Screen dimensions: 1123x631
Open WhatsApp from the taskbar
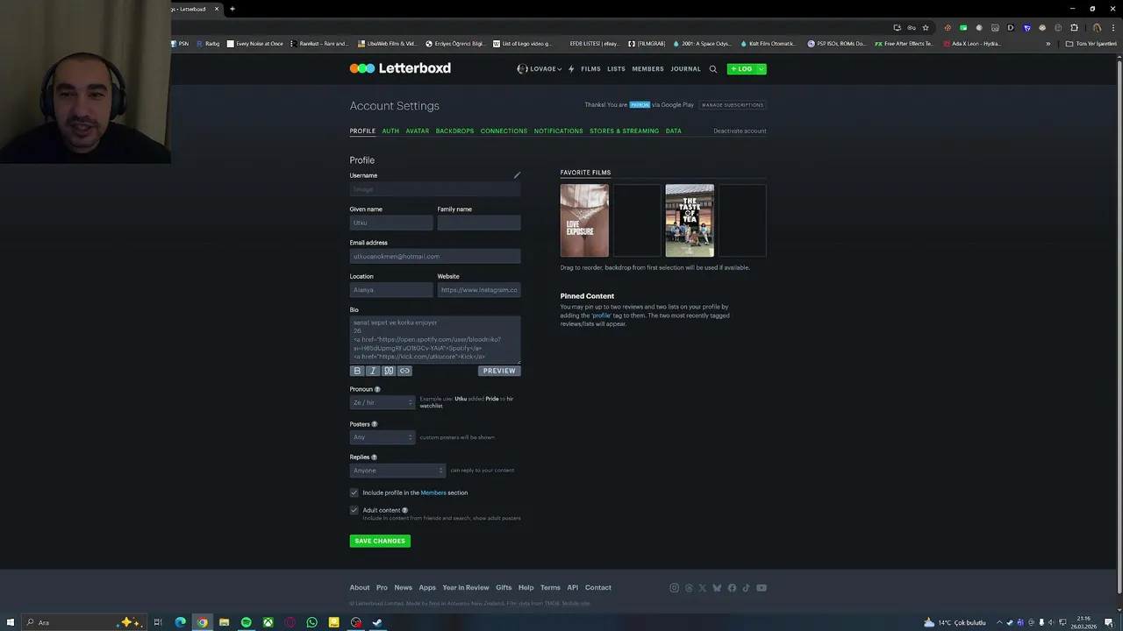click(311, 622)
